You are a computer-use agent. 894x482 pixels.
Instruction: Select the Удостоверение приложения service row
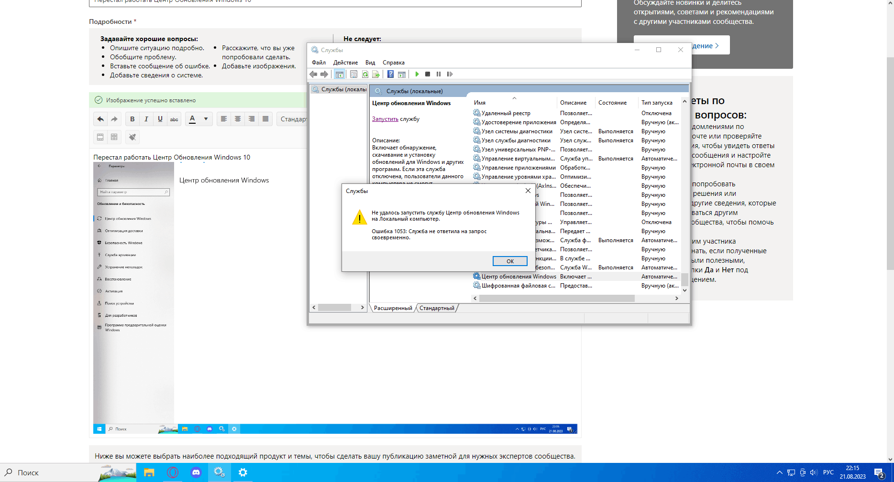point(576,122)
